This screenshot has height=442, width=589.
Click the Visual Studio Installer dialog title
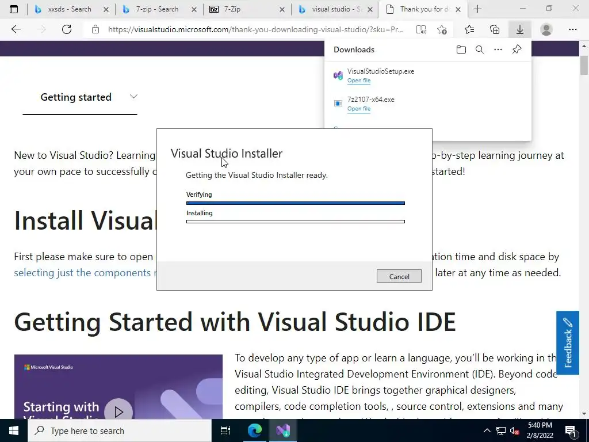pos(227,153)
